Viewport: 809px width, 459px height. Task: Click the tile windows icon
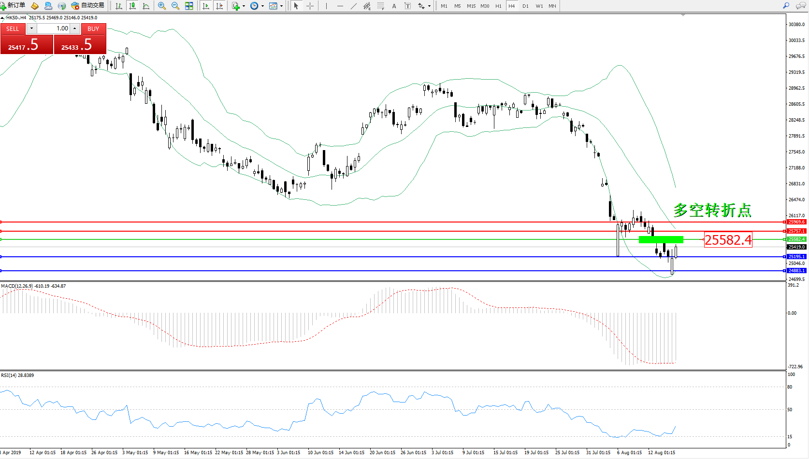[189, 6]
